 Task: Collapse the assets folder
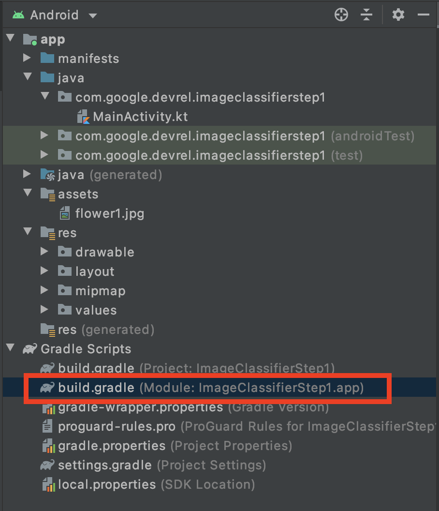pos(27,194)
